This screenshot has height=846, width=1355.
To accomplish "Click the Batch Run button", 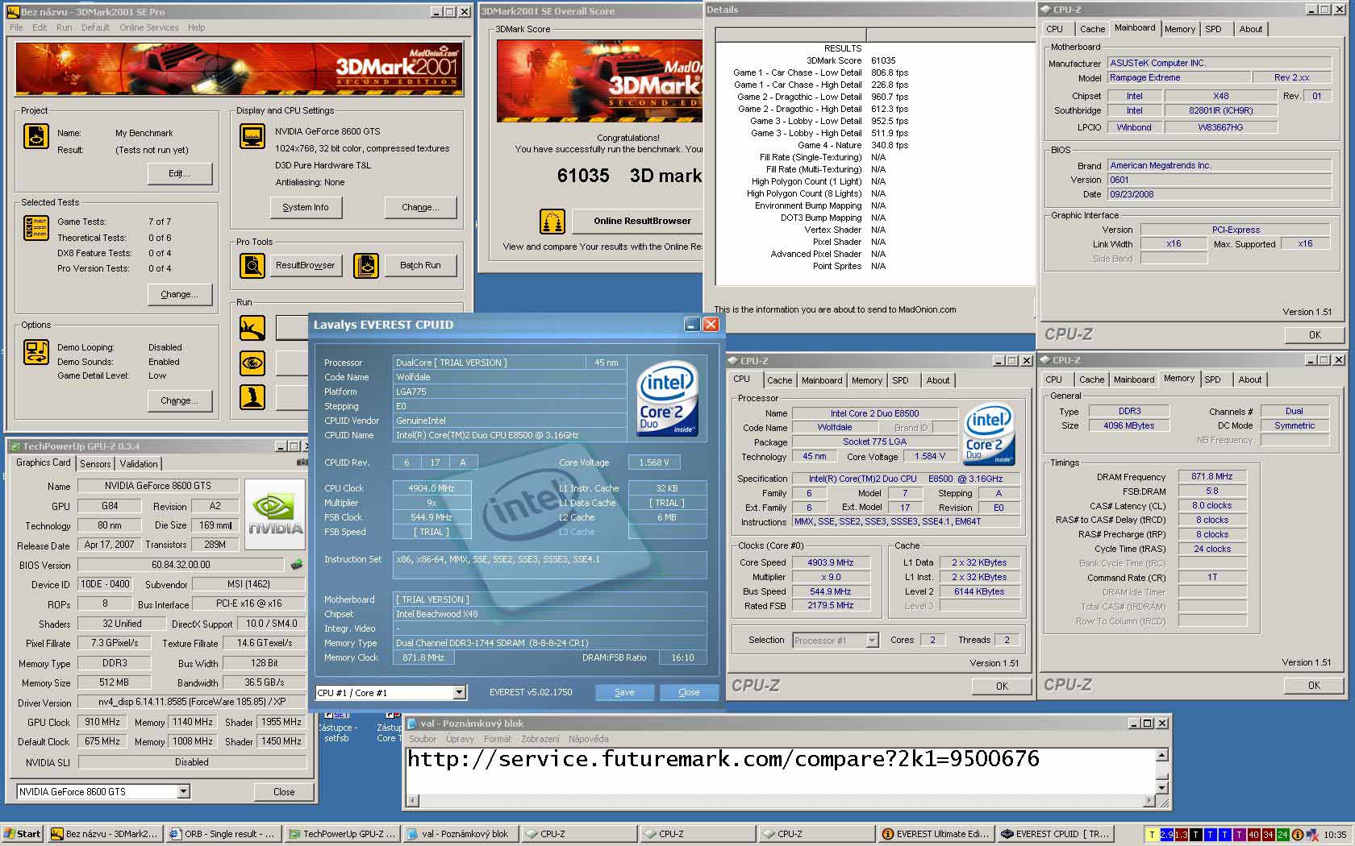I will [420, 265].
